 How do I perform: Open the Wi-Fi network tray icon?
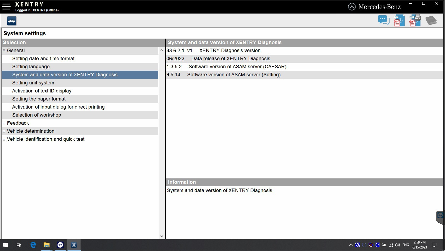click(x=391, y=245)
